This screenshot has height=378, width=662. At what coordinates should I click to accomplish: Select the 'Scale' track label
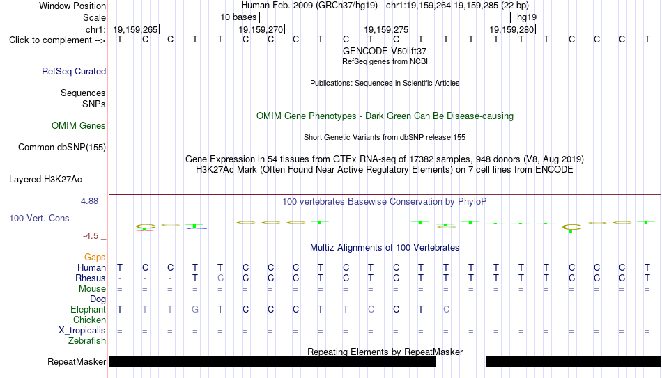pos(94,17)
